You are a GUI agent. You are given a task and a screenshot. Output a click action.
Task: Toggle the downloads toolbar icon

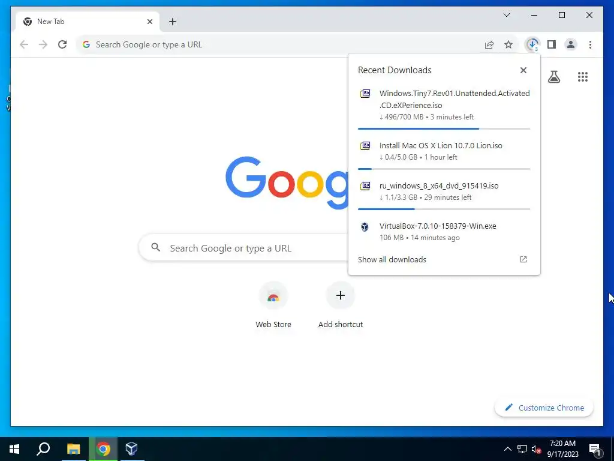pyautogui.click(x=532, y=44)
